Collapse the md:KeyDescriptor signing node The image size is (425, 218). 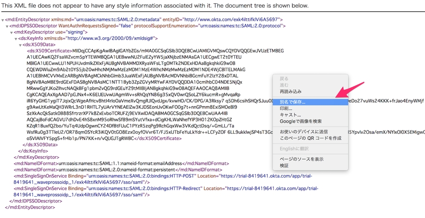[x=11, y=32]
